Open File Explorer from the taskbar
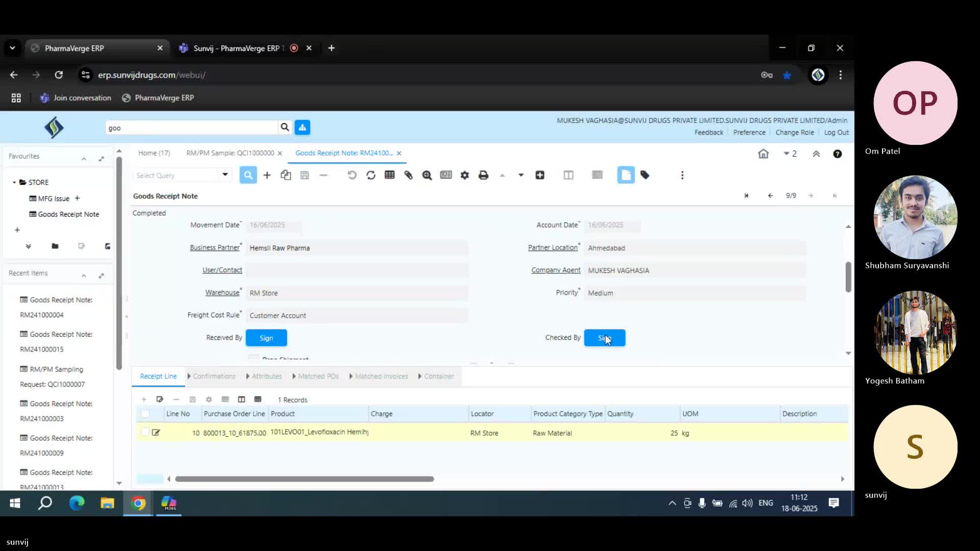 pos(107,504)
